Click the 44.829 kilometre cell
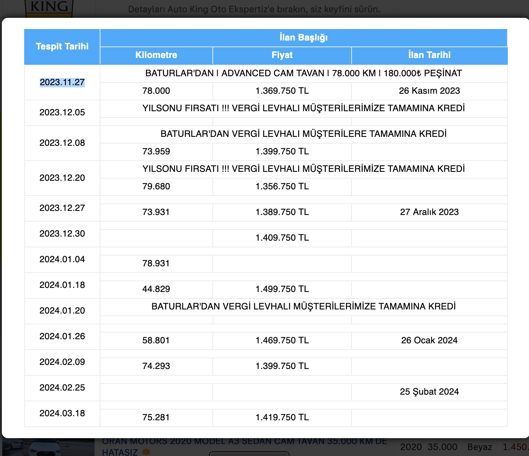 pos(156,289)
